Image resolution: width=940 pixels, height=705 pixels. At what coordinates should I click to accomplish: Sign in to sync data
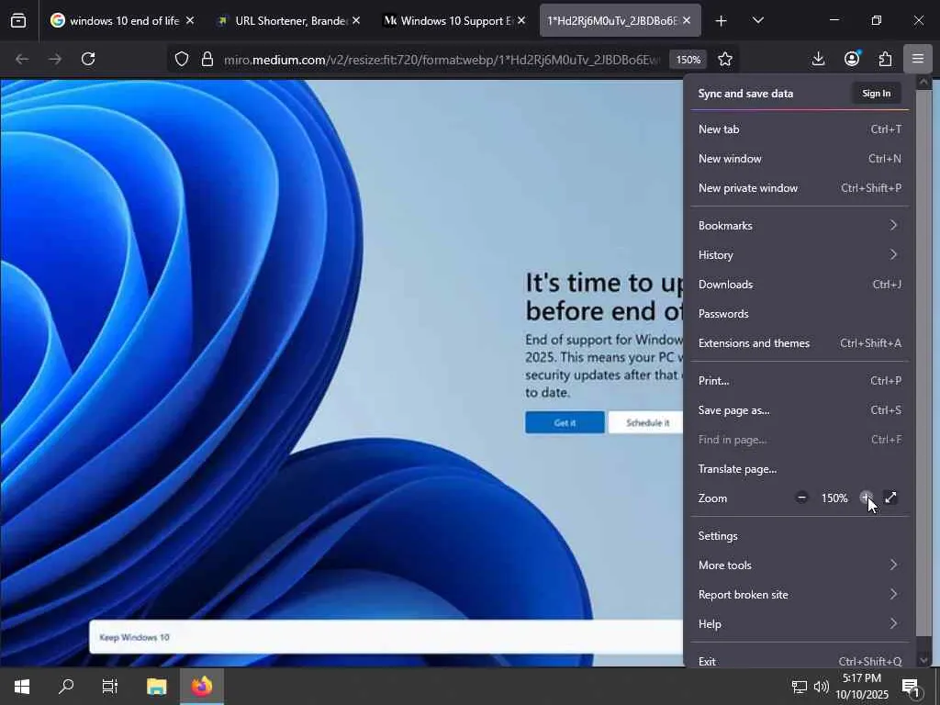tap(877, 93)
